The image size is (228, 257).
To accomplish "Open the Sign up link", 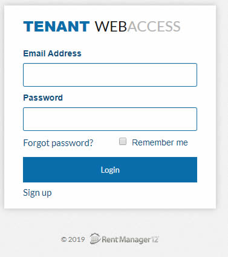I will point(37,193).
